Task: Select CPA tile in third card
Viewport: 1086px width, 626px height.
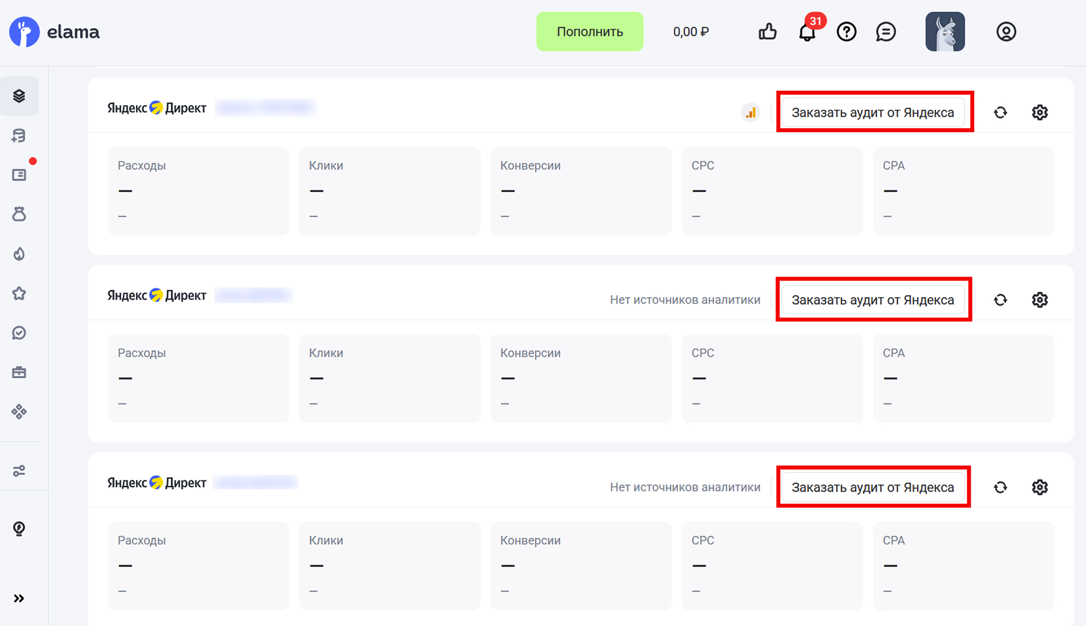Action: pyautogui.click(x=963, y=566)
